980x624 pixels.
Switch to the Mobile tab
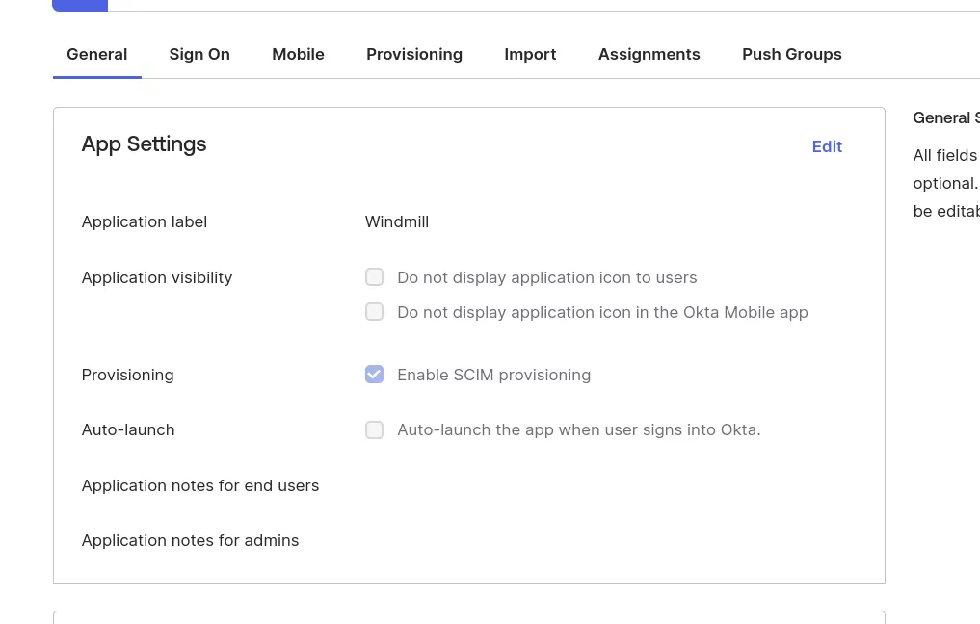pyautogui.click(x=298, y=54)
